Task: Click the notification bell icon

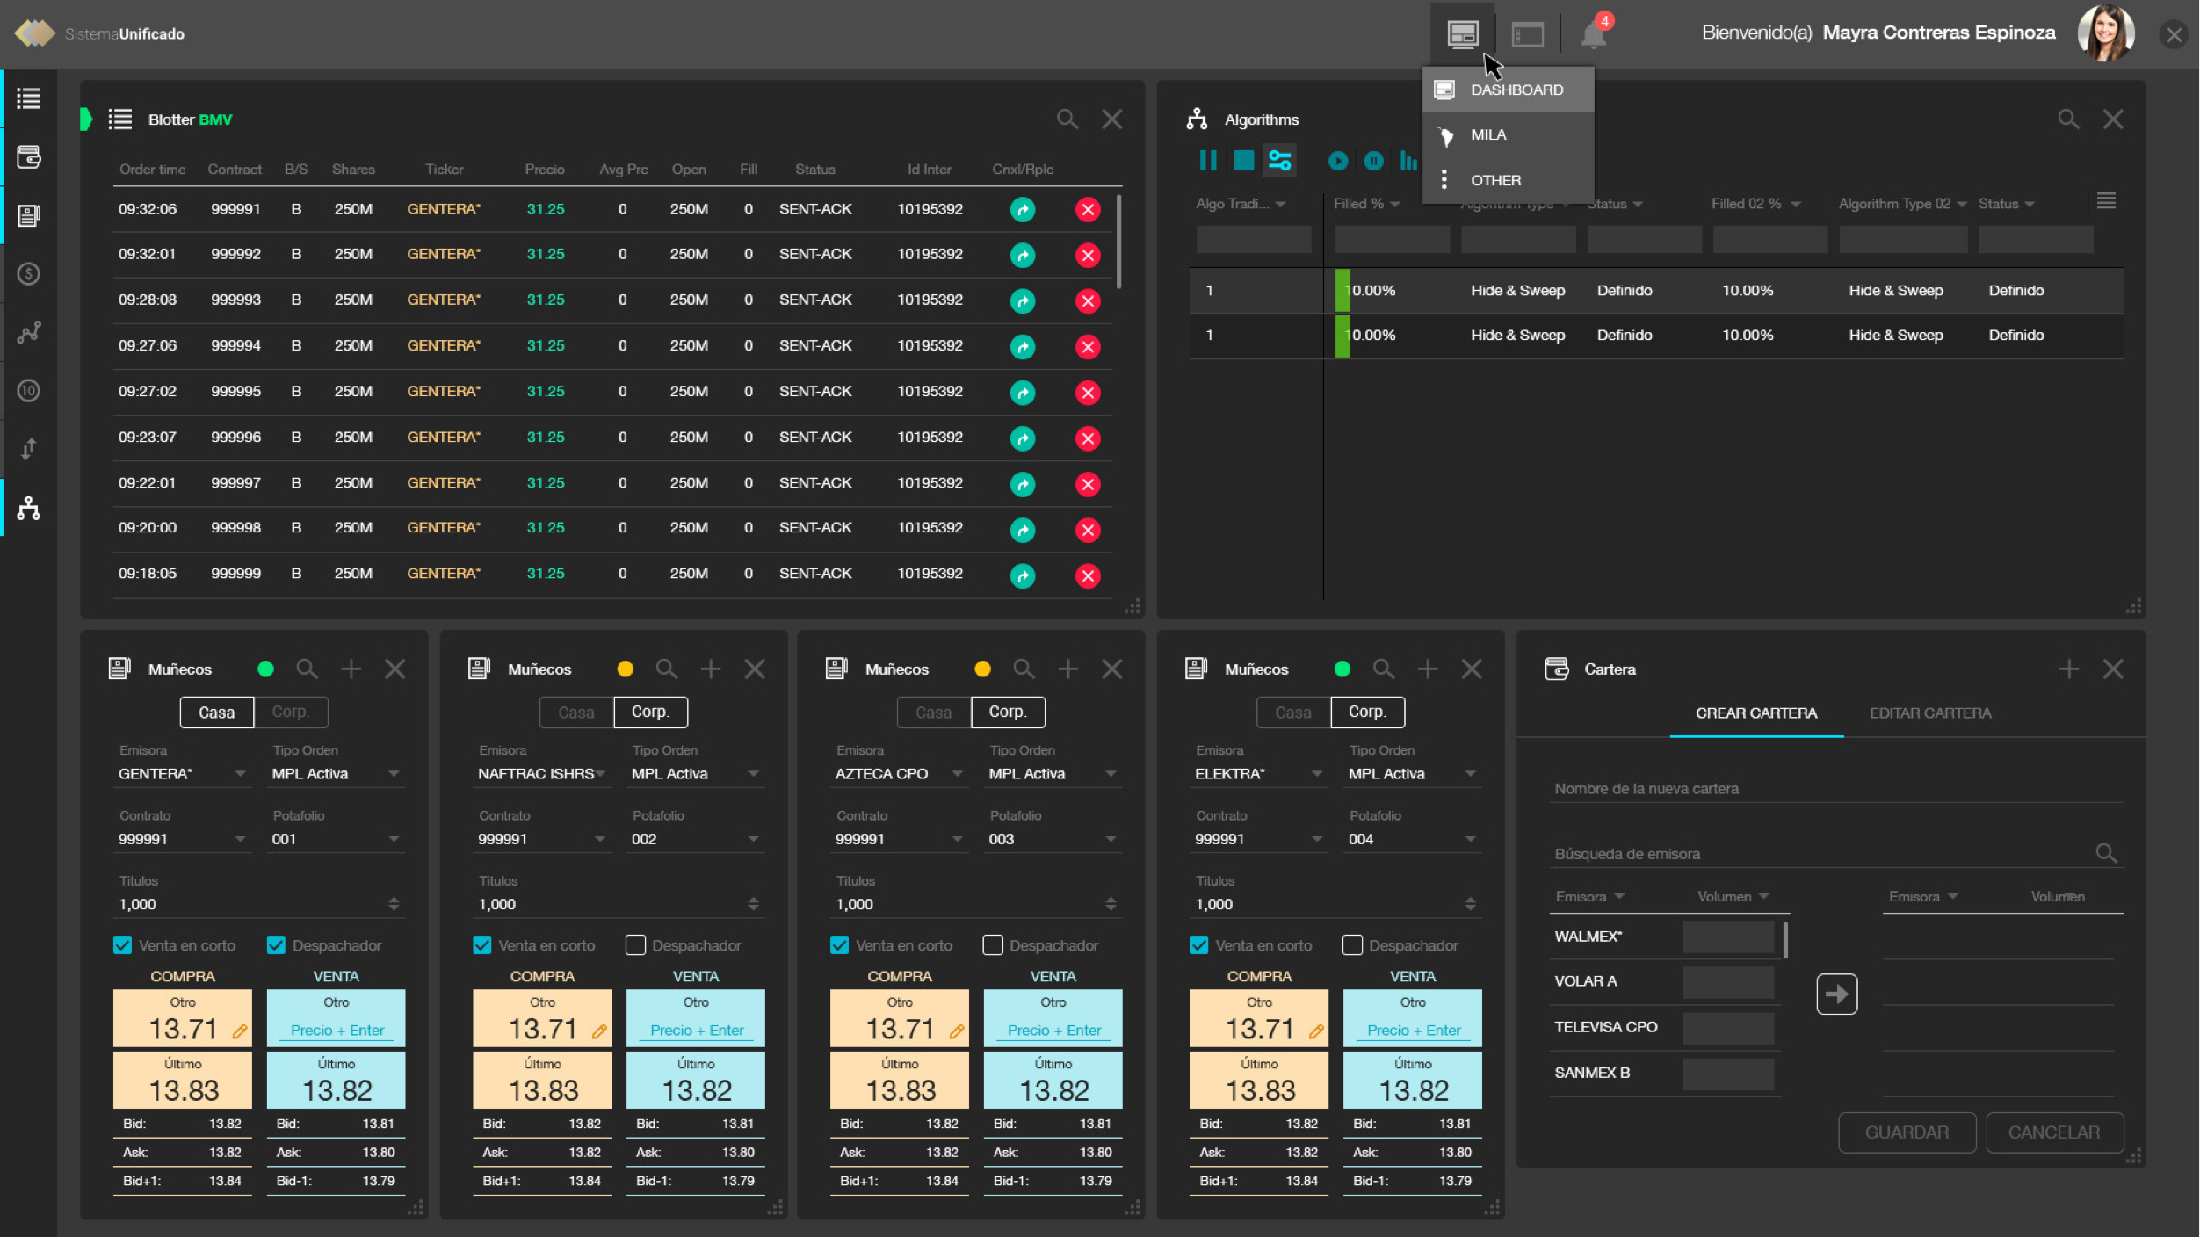Action: pos(1593,35)
